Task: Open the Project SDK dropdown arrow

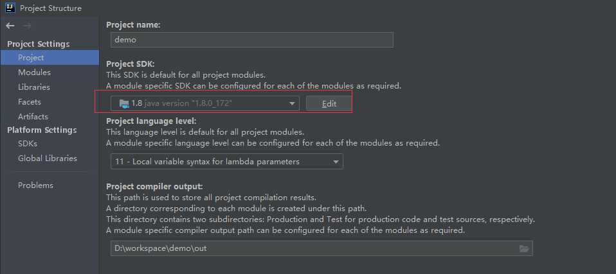Action: [292, 103]
